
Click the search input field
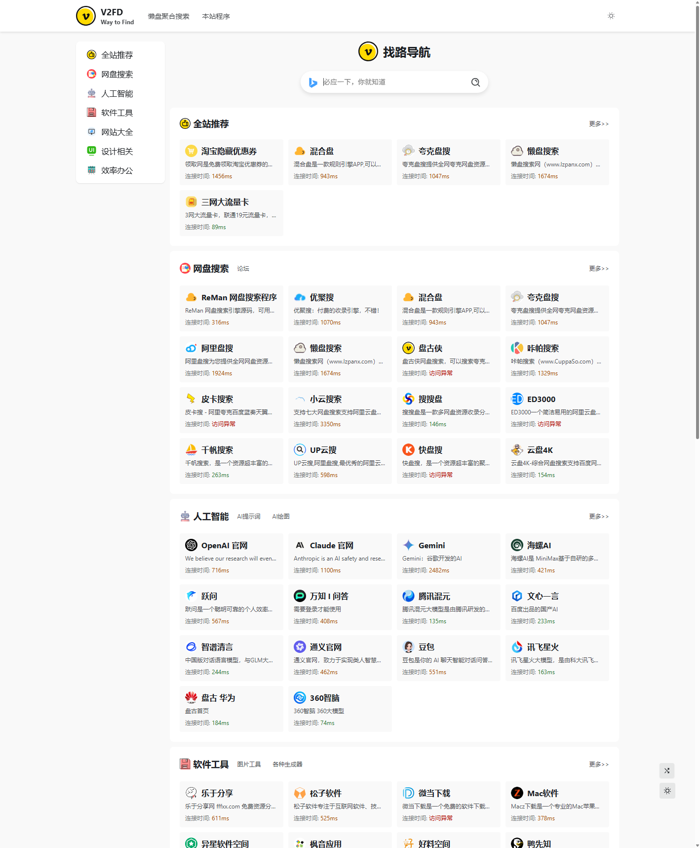click(x=392, y=82)
